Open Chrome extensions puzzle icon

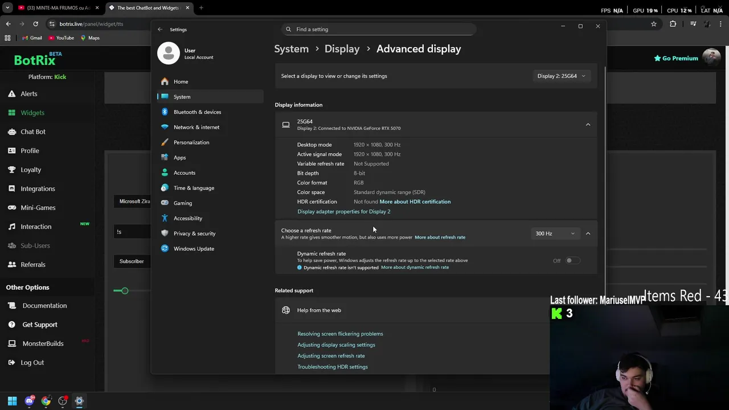[x=673, y=24]
